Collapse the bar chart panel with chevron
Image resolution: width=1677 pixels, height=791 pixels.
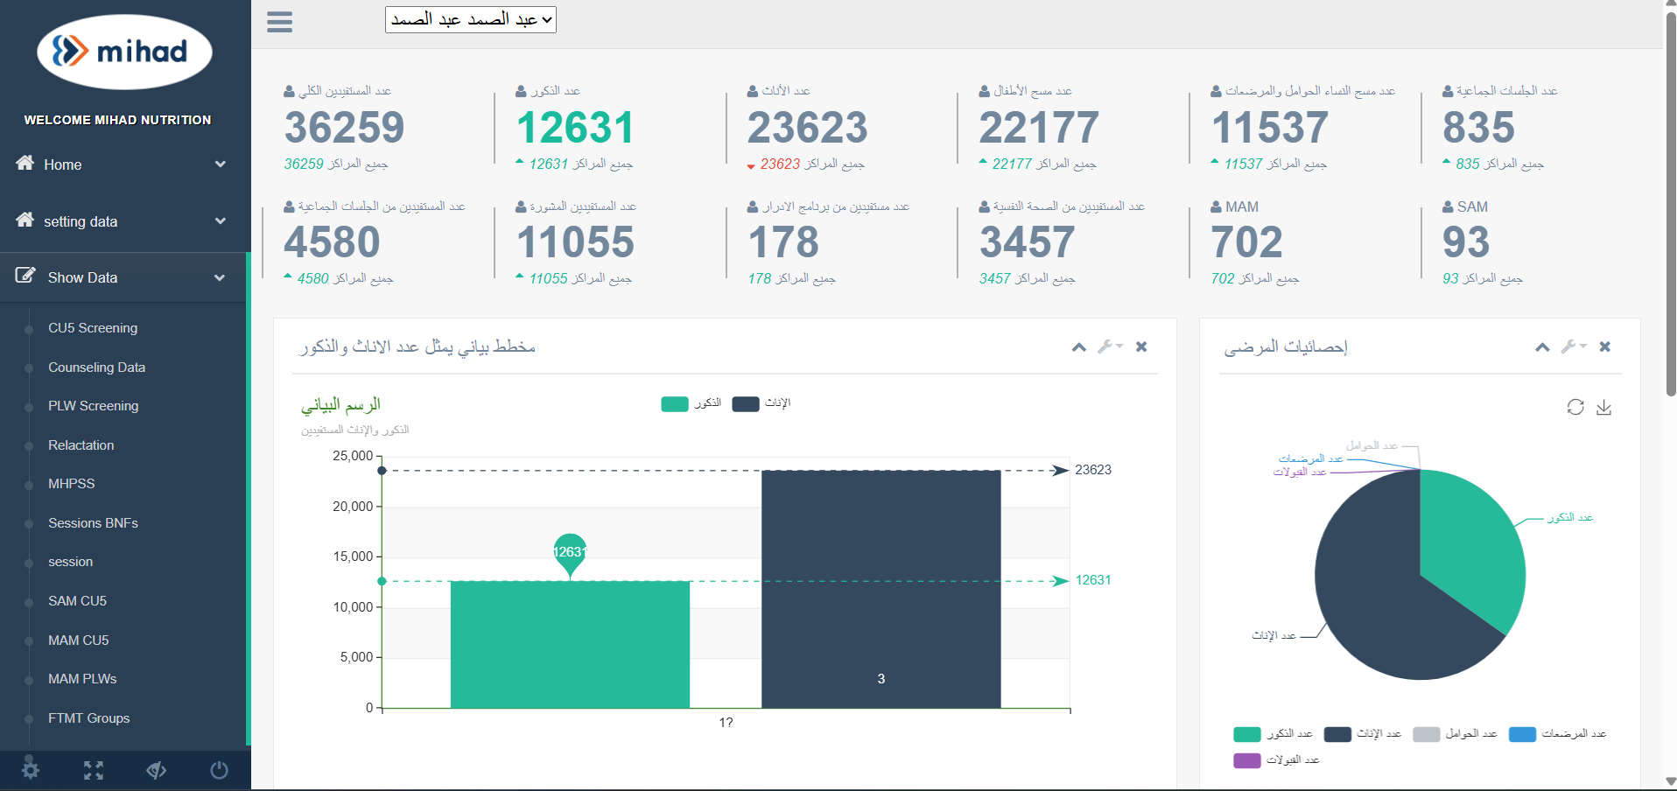click(x=1079, y=347)
